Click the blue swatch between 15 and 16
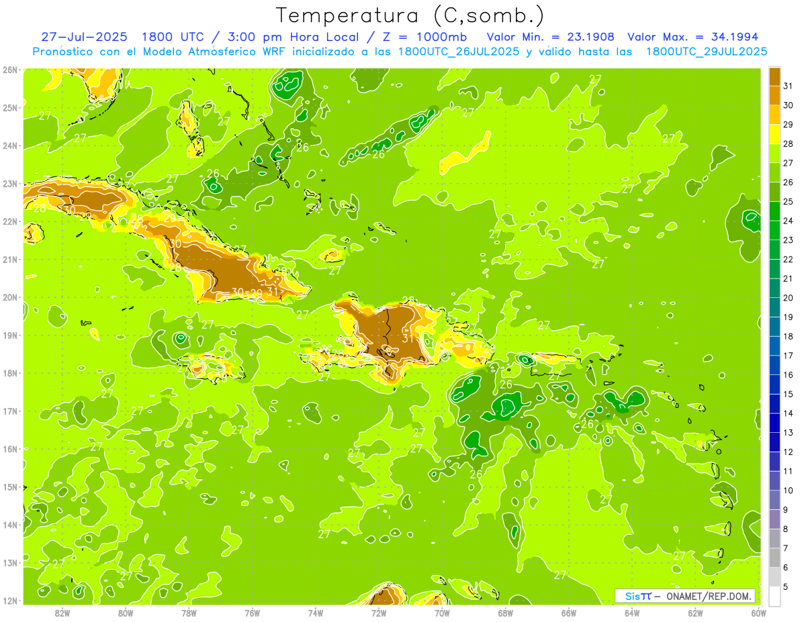This screenshot has height=622, width=806. (775, 384)
